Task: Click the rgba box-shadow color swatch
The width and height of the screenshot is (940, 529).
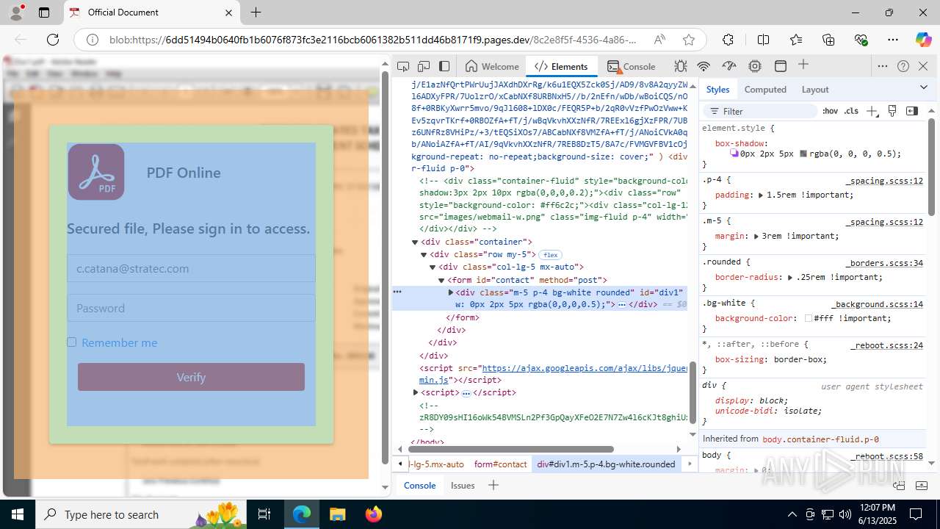Action: pyautogui.click(x=803, y=154)
